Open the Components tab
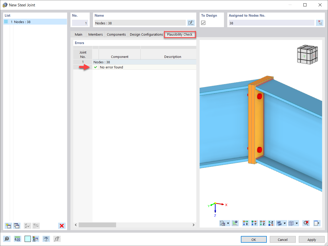Image resolution: width=328 pixels, height=246 pixels. point(116,34)
